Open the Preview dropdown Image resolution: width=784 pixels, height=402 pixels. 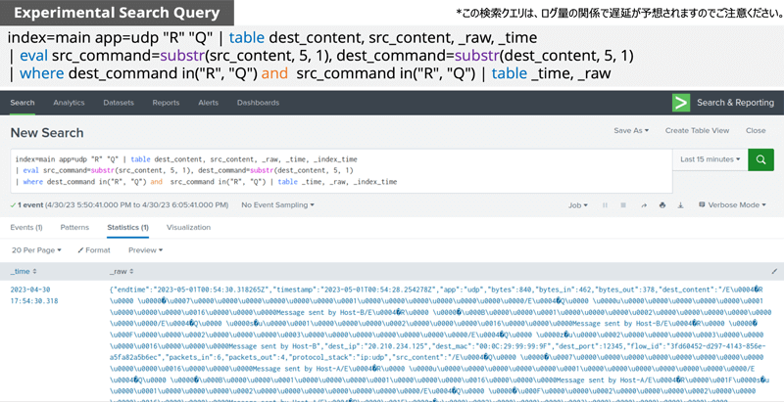145,249
